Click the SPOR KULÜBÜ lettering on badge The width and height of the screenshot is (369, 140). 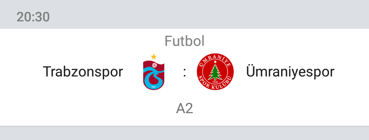(x=215, y=84)
